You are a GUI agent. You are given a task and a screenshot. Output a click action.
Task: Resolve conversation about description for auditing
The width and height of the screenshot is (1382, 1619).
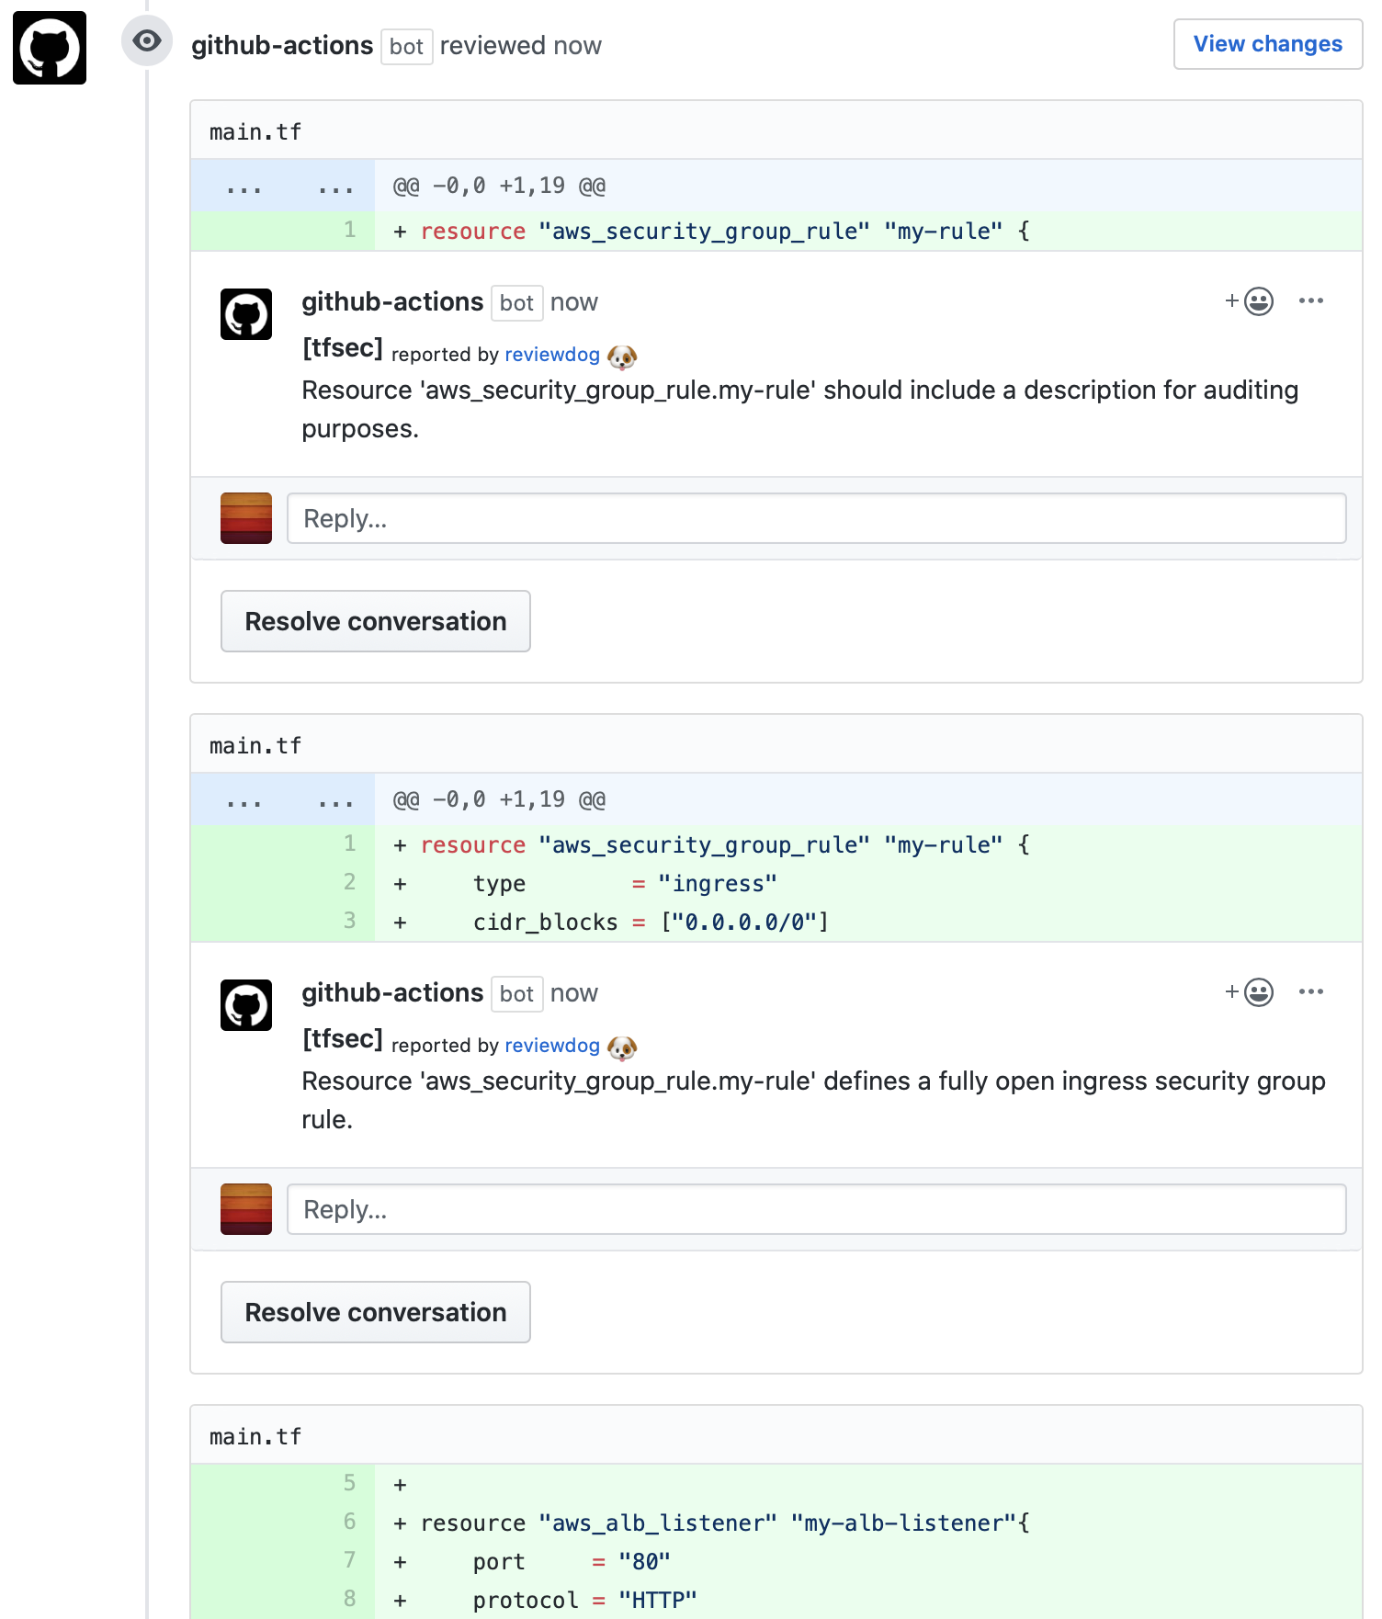[376, 621]
